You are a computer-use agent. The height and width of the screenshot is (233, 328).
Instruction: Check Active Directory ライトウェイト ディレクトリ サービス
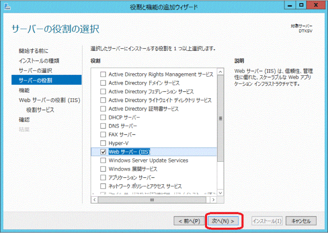tap(103, 100)
